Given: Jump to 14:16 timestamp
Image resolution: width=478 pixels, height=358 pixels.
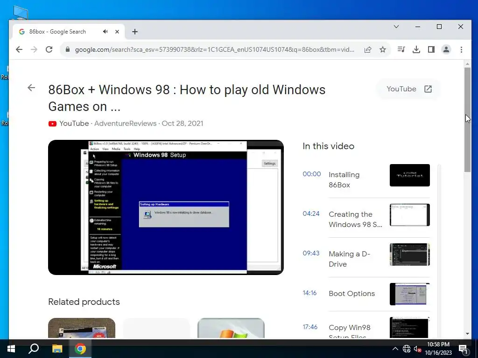Looking at the screenshot, I should (x=309, y=293).
